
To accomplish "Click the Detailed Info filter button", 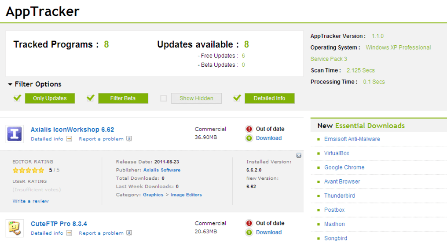I will (270, 98).
